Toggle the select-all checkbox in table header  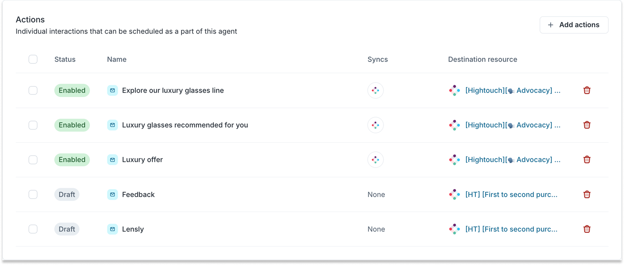coord(33,59)
